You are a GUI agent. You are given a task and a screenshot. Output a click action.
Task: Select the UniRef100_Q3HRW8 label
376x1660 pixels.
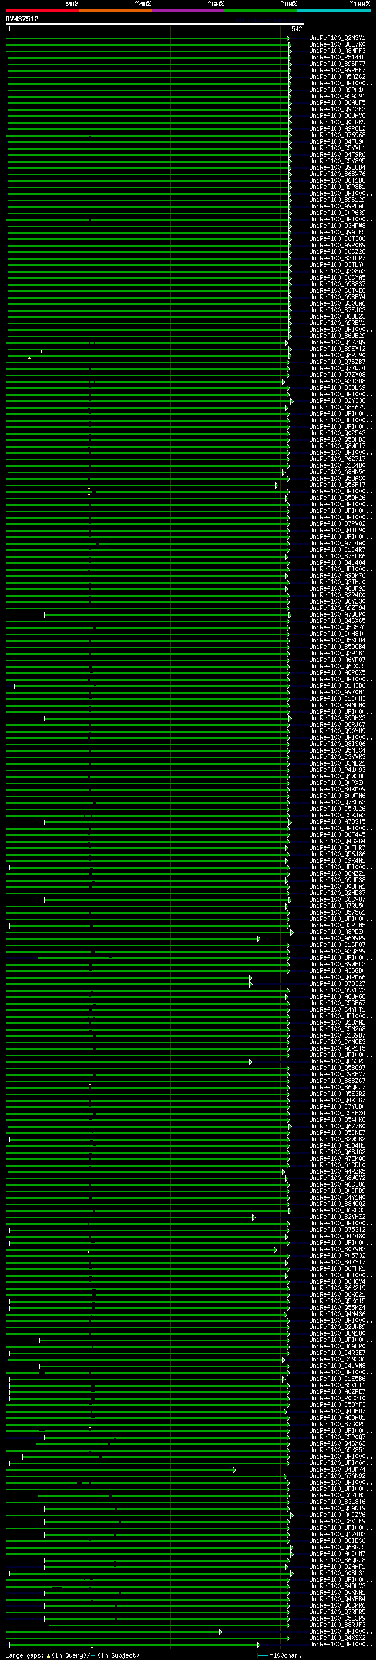pos(337,226)
